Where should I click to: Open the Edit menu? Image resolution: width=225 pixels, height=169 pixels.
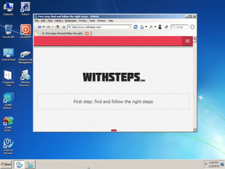pyautogui.click(x=43, y=21)
